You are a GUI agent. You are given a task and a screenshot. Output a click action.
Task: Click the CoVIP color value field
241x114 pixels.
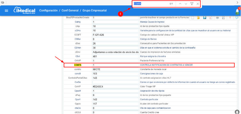tap(115, 87)
